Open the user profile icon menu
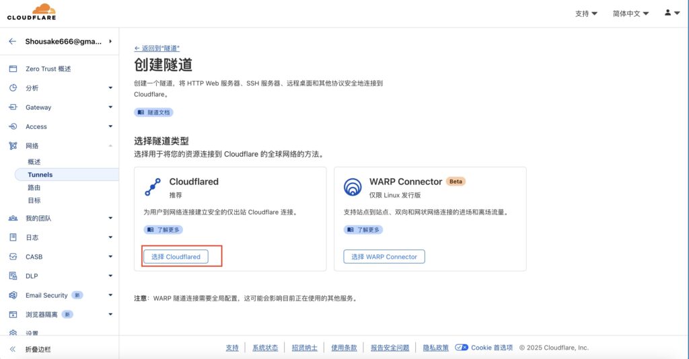This screenshot has width=689, height=359. [672, 13]
